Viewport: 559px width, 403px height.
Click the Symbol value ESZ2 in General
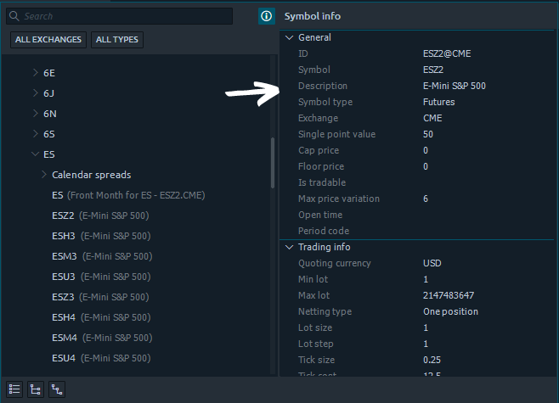(x=433, y=70)
